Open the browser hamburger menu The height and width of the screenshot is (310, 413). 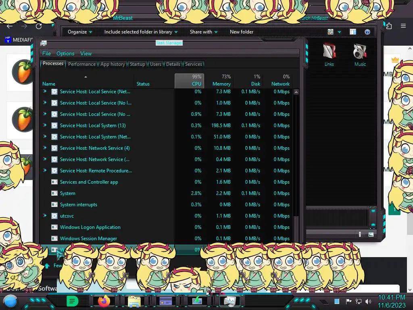(403, 26)
